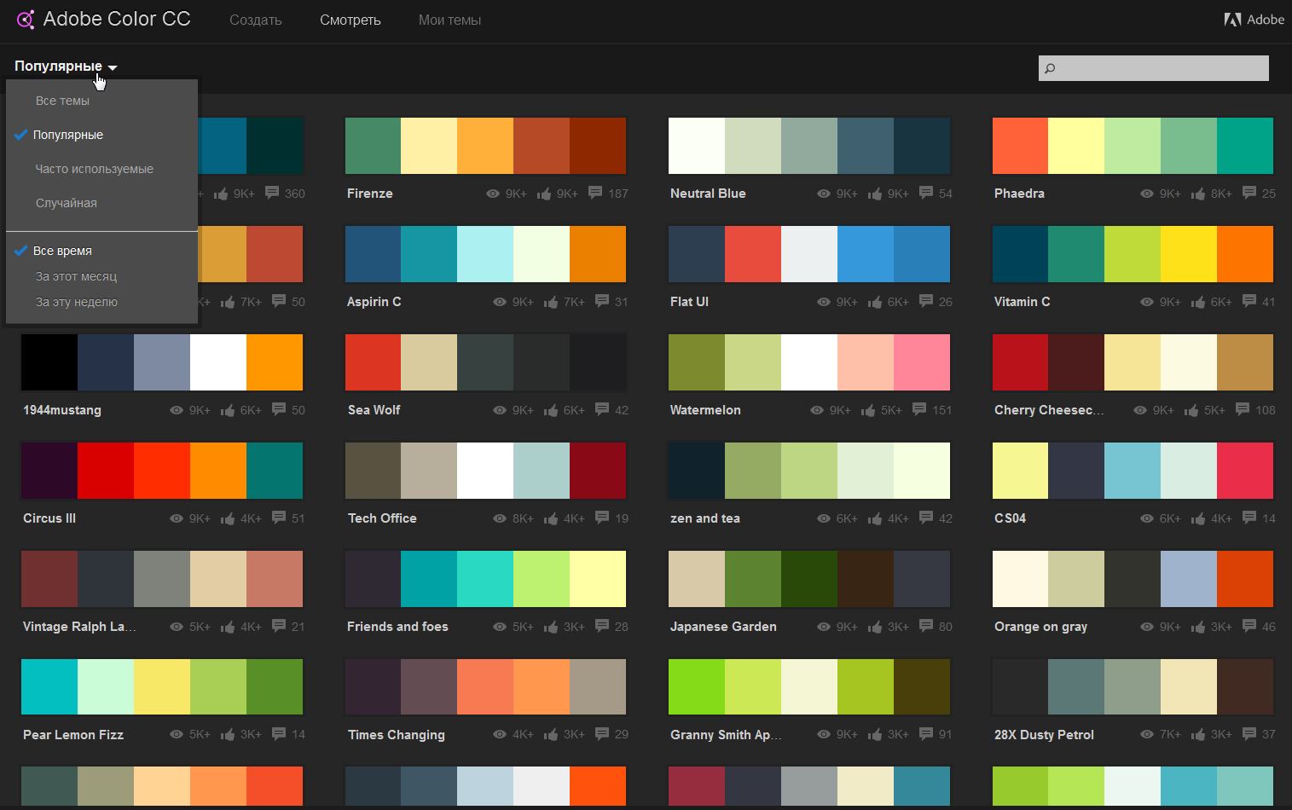The height and width of the screenshot is (810, 1292).
Task: Open the Смотреть tab
Action: (x=350, y=20)
